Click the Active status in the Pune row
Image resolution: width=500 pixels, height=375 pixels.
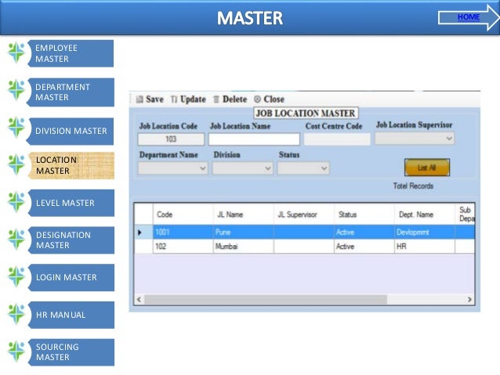point(364,232)
